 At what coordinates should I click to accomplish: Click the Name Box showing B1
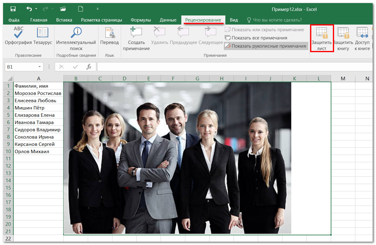21,67
